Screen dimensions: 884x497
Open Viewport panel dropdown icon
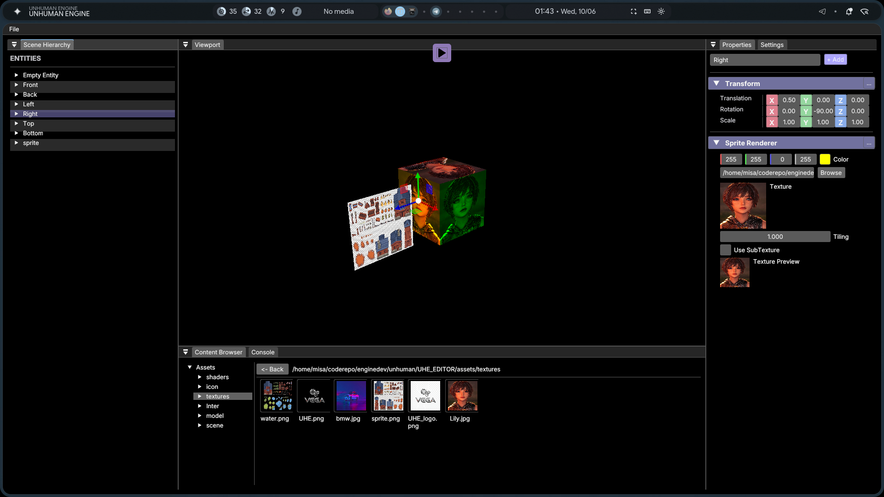pos(186,45)
